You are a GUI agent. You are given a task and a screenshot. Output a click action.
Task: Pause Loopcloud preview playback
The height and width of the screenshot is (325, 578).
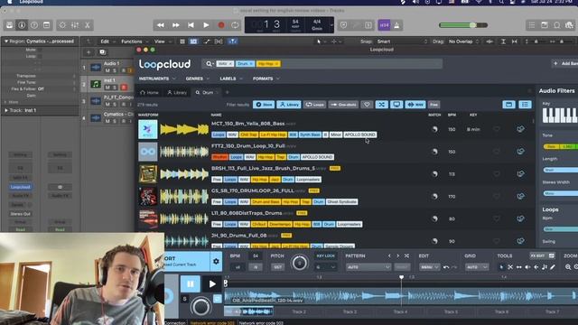tap(191, 284)
